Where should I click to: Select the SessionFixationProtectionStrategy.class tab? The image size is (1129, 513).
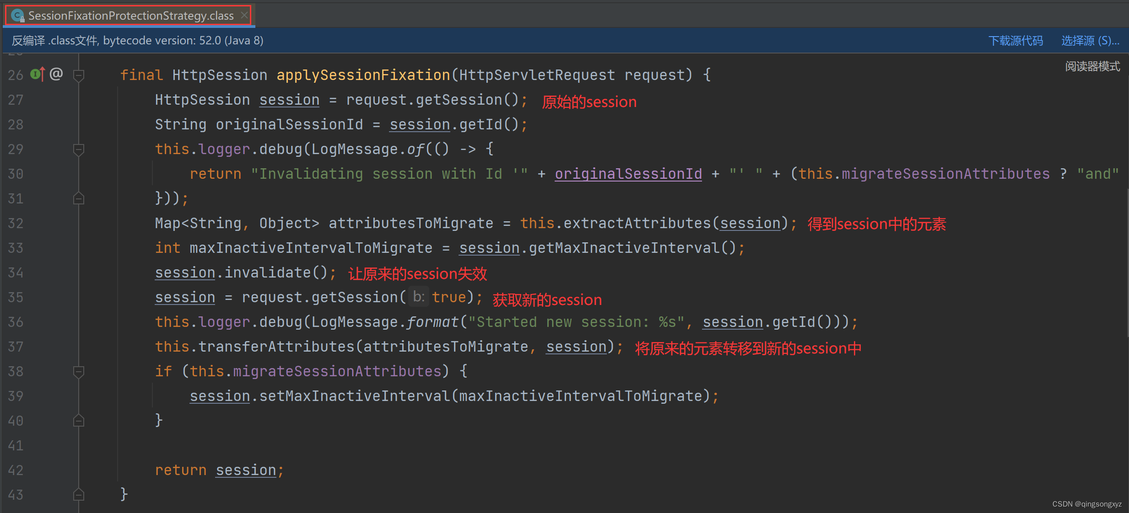pos(128,16)
